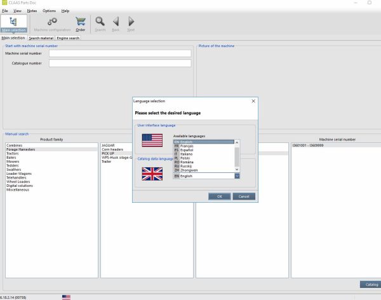The height and width of the screenshot is (300, 381).
Task: Select Corn headers in the product list
Action: [x=117, y=149]
